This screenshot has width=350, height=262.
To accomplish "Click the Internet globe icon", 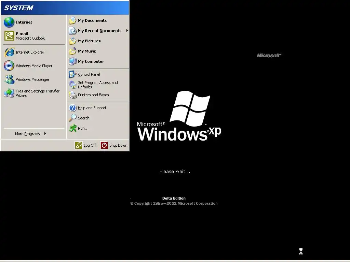I will 9,22.
